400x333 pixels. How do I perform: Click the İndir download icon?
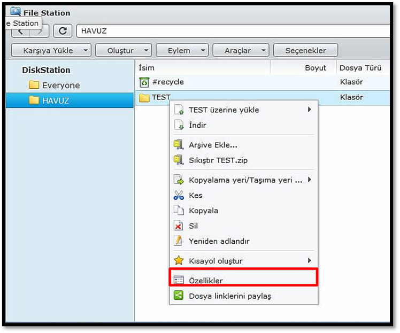pos(179,125)
